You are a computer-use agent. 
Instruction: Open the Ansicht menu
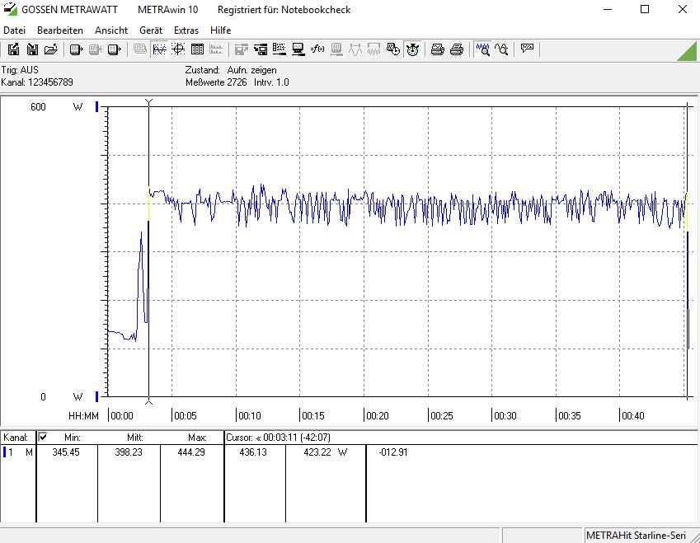coord(111,30)
